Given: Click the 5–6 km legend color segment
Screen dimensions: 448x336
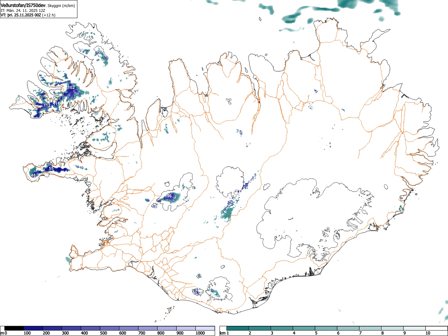Looking at the screenshot, I should [x=327, y=328].
